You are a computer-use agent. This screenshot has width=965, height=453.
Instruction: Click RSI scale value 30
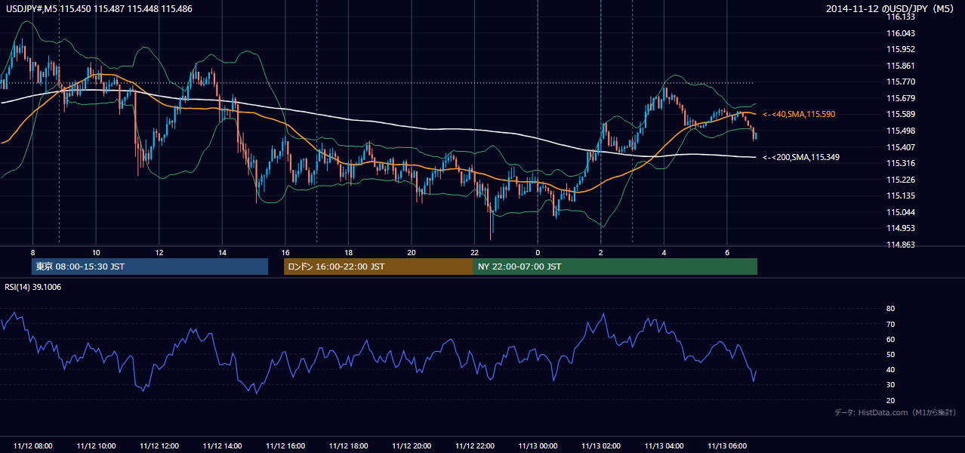(x=890, y=385)
